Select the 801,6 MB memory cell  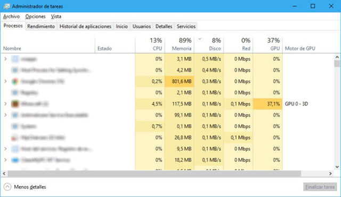[180, 81]
